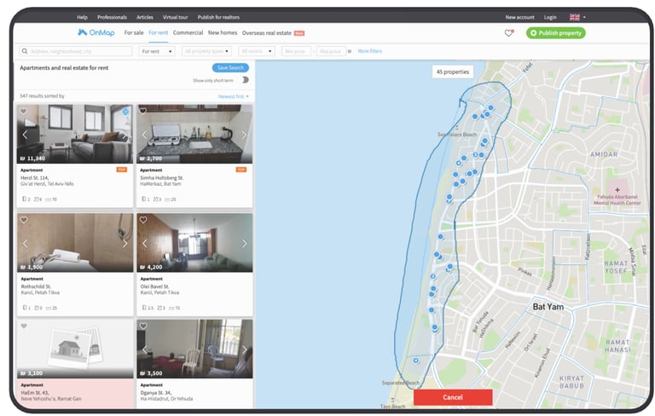Open More filters

[369, 51]
